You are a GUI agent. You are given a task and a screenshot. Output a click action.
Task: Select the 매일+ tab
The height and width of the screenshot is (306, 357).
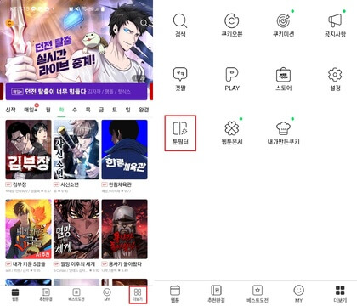pos(31,110)
